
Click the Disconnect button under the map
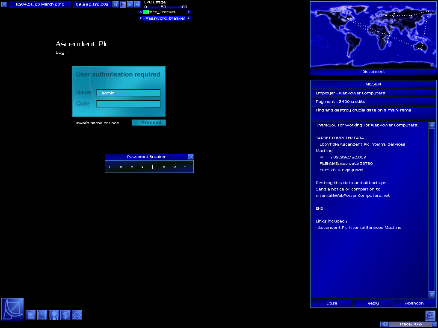[373, 72]
